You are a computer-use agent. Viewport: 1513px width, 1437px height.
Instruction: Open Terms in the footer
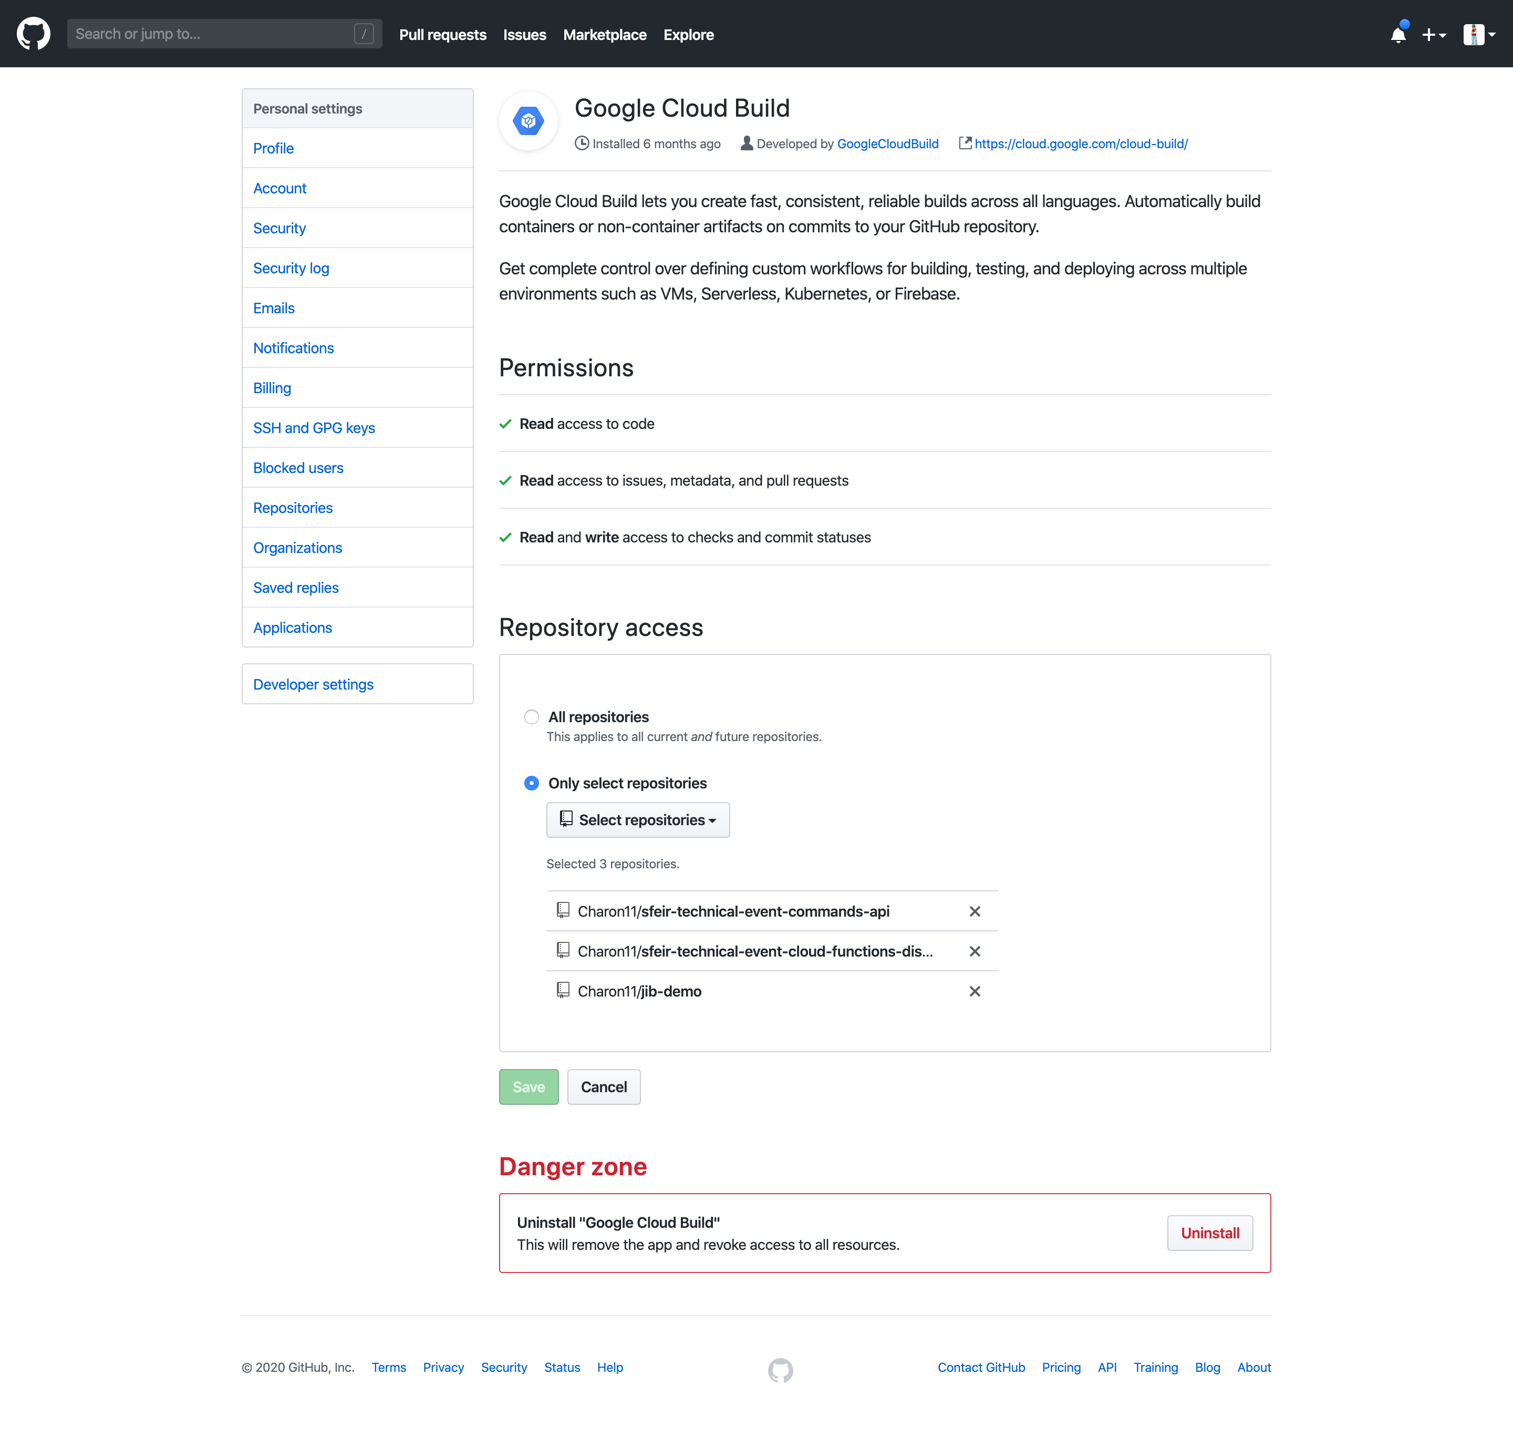[389, 1367]
